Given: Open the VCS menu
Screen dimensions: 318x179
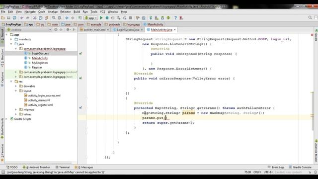Looking at the screenshot, I should 102,12.
